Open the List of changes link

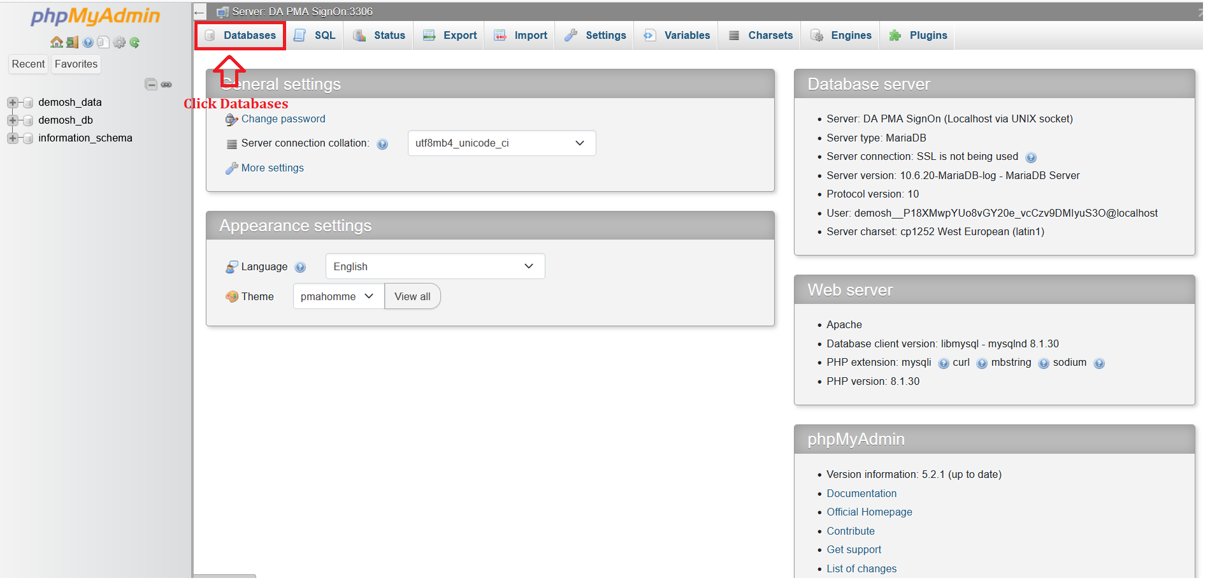[x=861, y=569]
